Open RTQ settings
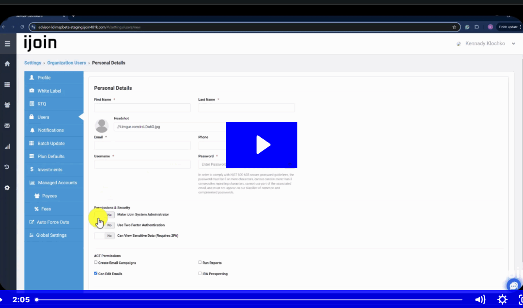The image size is (523, 308). pos(54,104)
